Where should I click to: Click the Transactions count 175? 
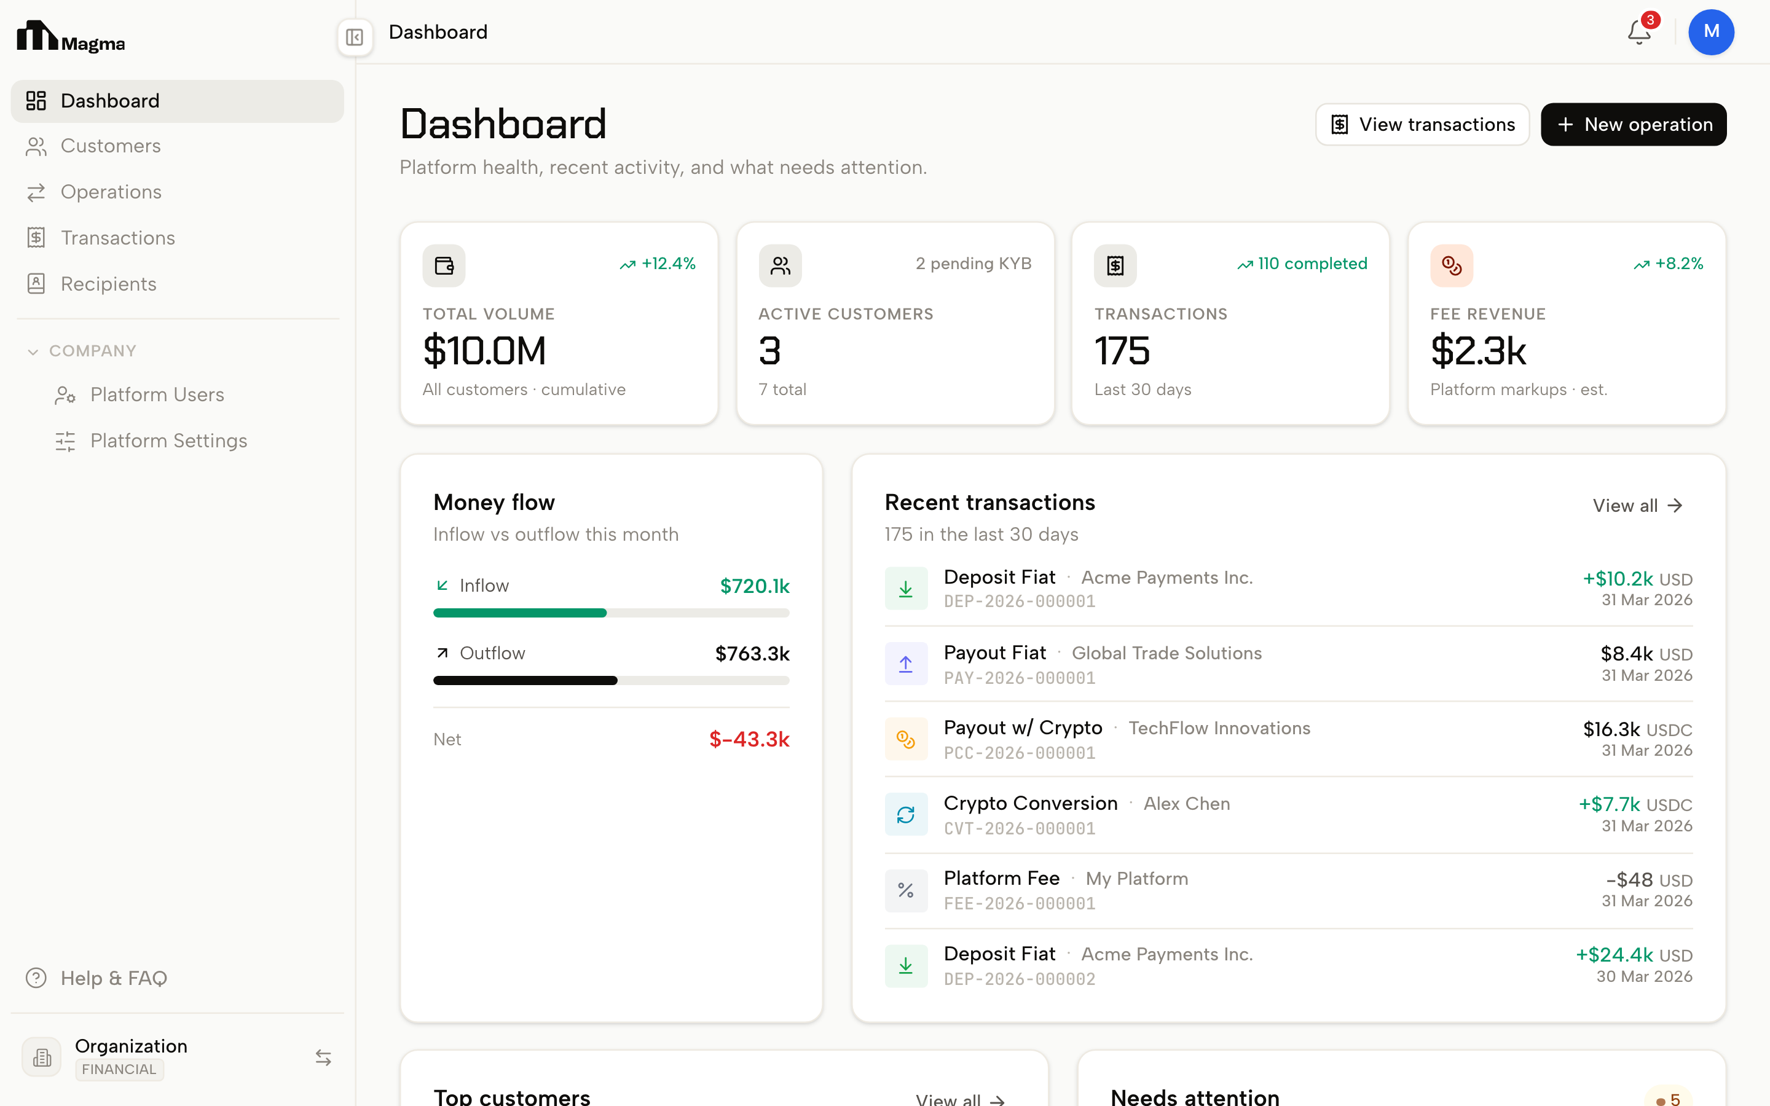[1122, 351]
